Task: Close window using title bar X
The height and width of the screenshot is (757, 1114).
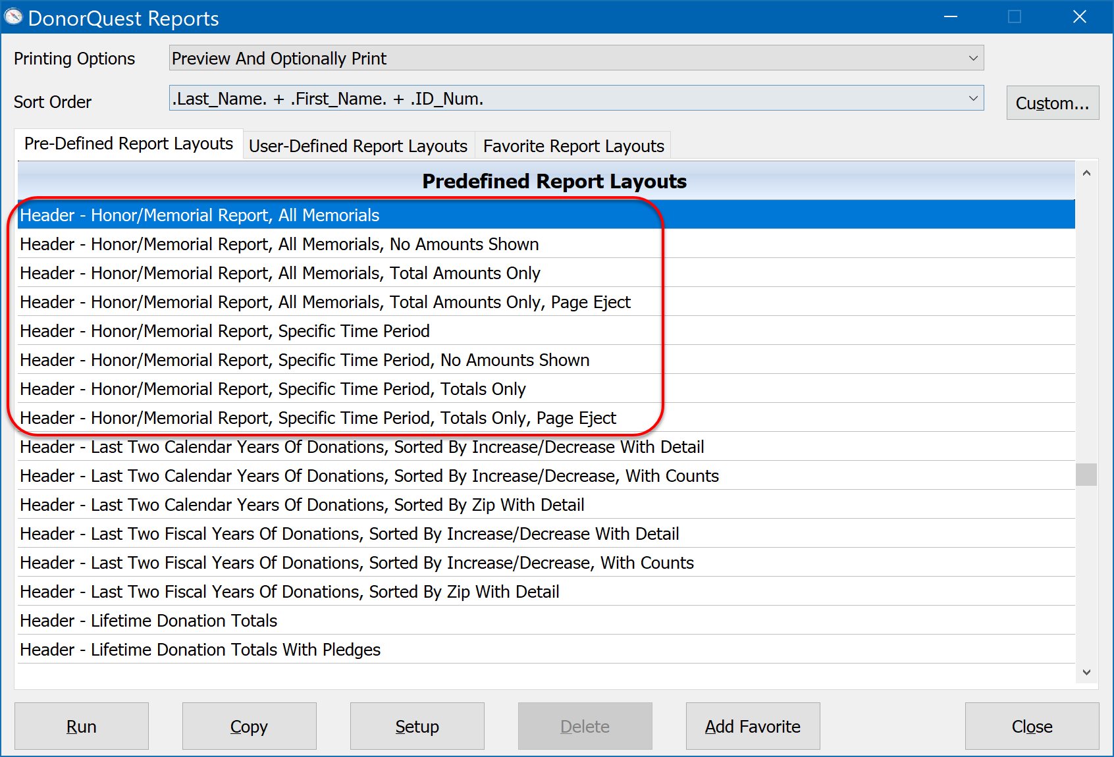Action: click(x=1080, y=16)
